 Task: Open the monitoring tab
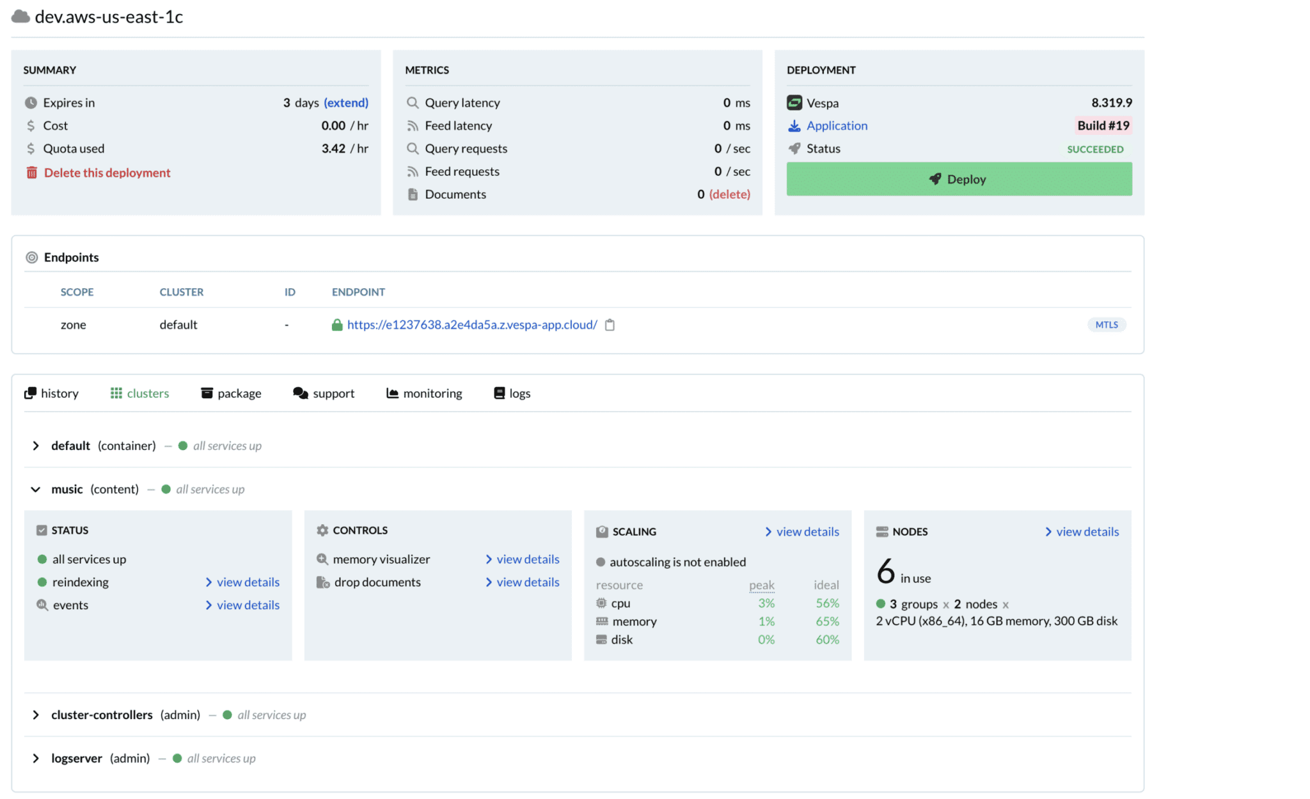pos(424,393)
